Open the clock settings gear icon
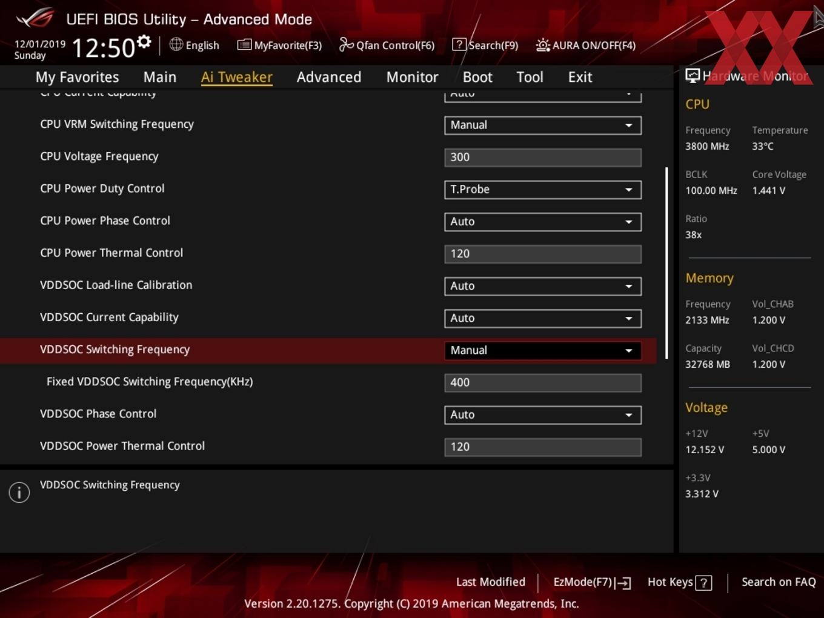The image size is (824, 618). [x=144, y=41]
